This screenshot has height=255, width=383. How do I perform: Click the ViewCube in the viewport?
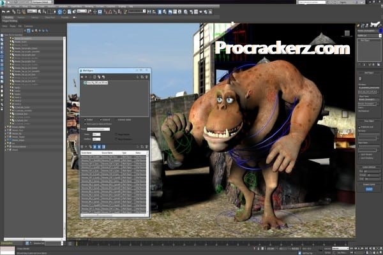tap(347, 33)
